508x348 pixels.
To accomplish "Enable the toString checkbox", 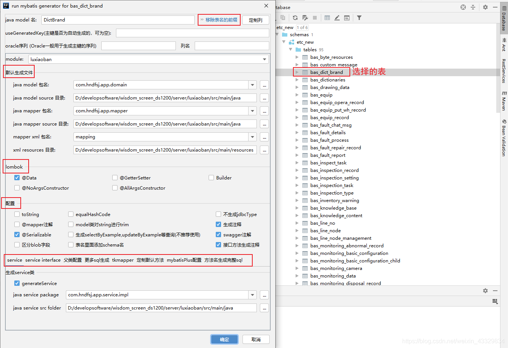I will [17, 214].
